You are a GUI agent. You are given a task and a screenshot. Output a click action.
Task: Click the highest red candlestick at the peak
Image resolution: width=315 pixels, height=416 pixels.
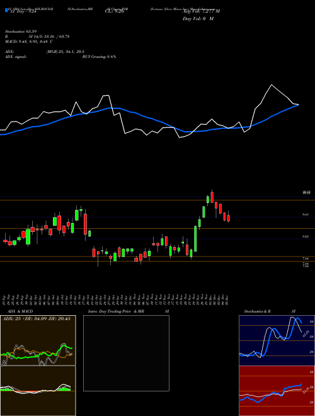tap(212, 198)
